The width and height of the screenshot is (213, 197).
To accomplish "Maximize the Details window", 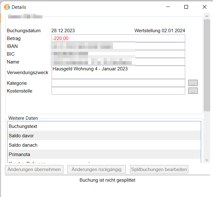I will tap(186, 7).
